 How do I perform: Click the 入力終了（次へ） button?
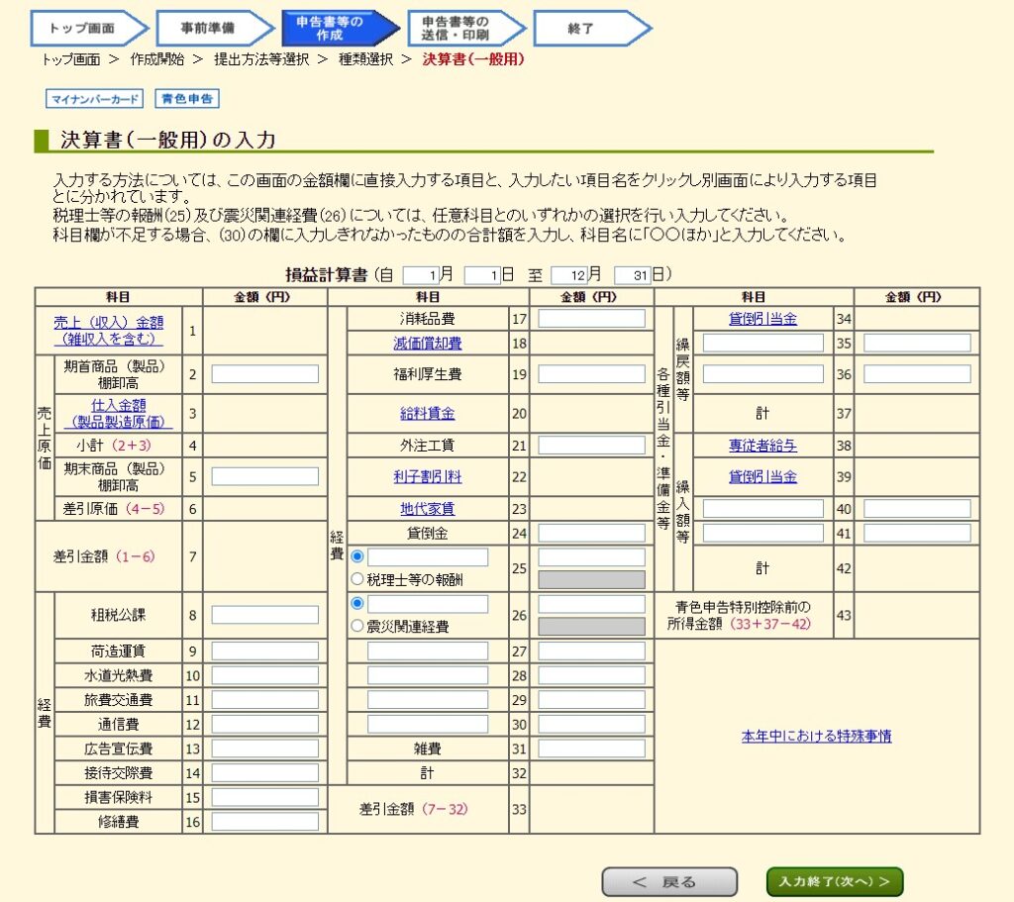[834, 881]
